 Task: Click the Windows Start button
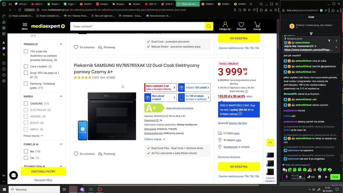4,190
